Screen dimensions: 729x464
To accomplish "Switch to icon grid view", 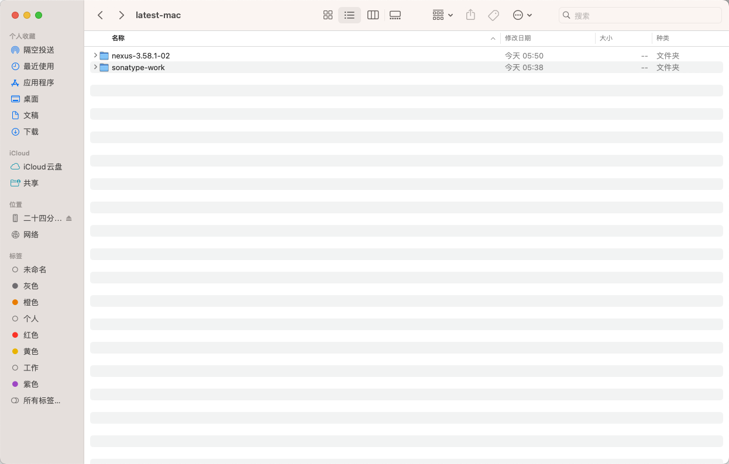I will [x=328, y=15].
